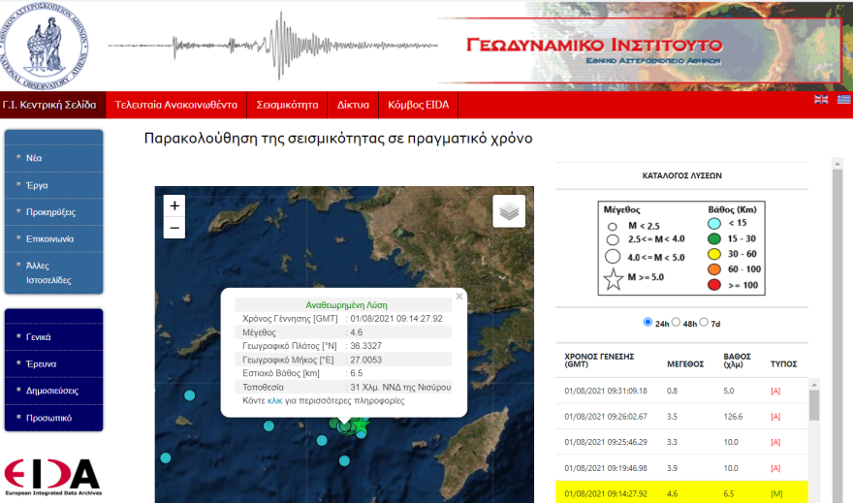
Task: Open the Νέα sidebar link
Action: tap(35, 157)
